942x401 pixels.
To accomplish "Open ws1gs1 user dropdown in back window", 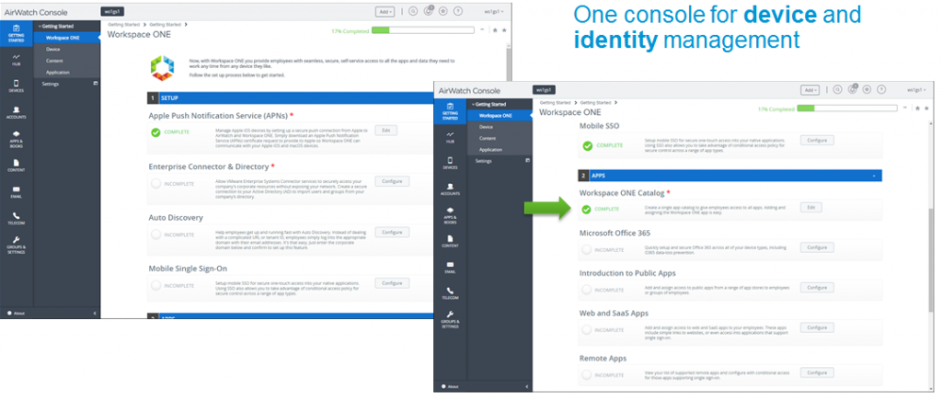I will [x=493, y=11].
